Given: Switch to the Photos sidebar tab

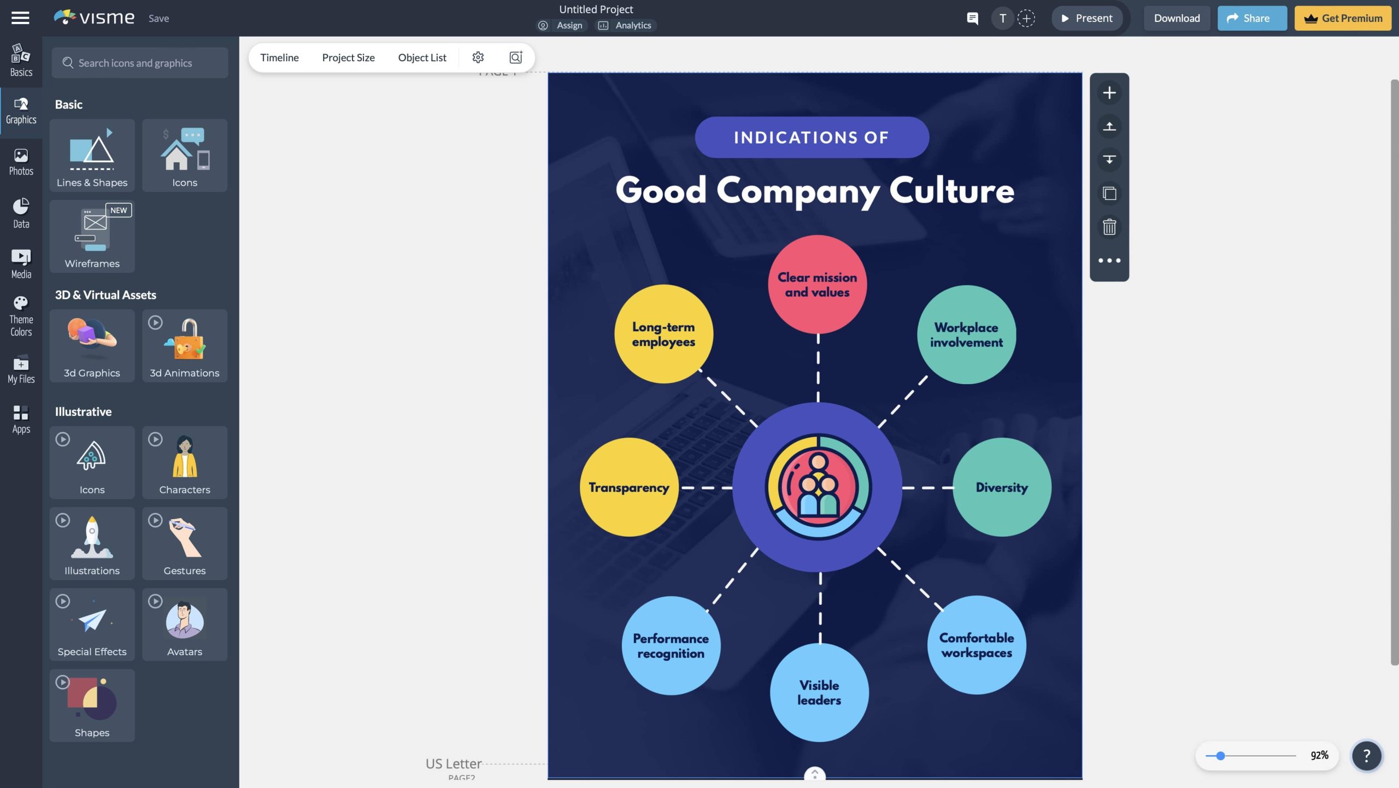Looking at the screenshot, I should 21,162.
